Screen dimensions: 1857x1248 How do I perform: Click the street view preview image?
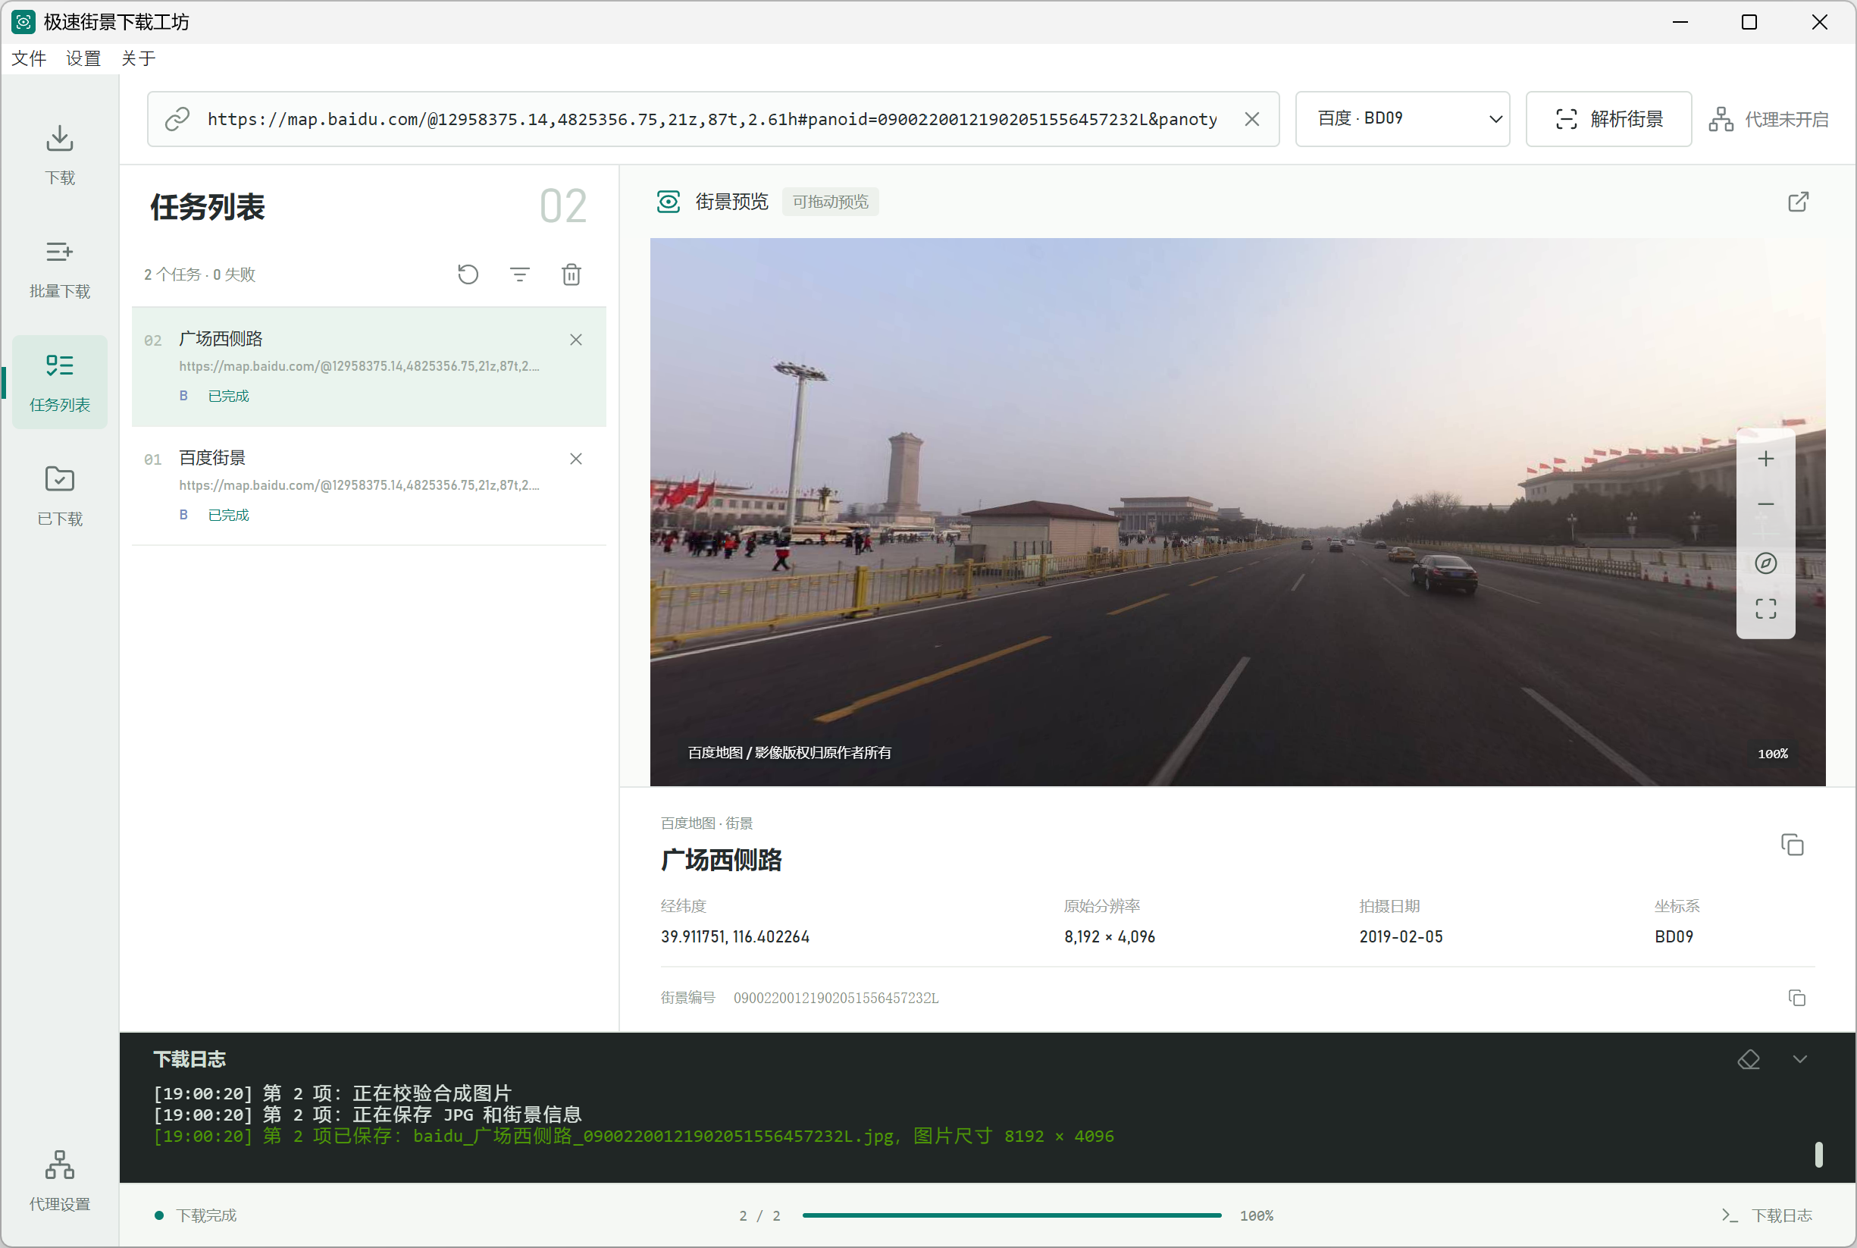[x=1237, y=513]
